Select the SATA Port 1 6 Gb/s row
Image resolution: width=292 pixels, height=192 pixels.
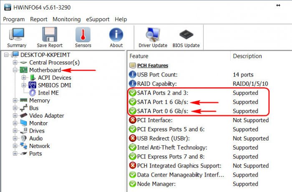pos(198,102)
